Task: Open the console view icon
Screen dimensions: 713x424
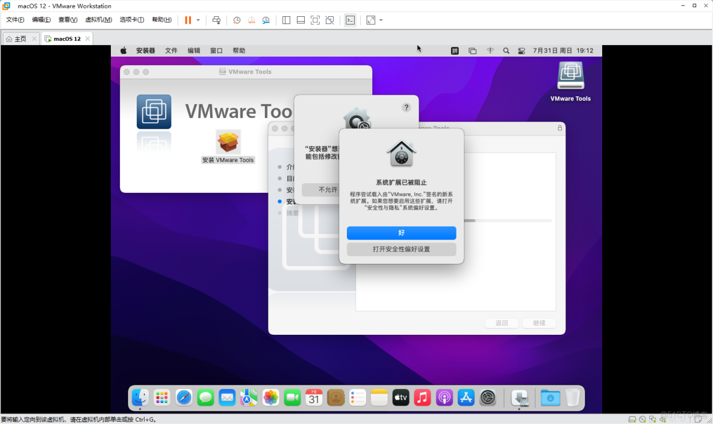Action: (x=350, y=20)
